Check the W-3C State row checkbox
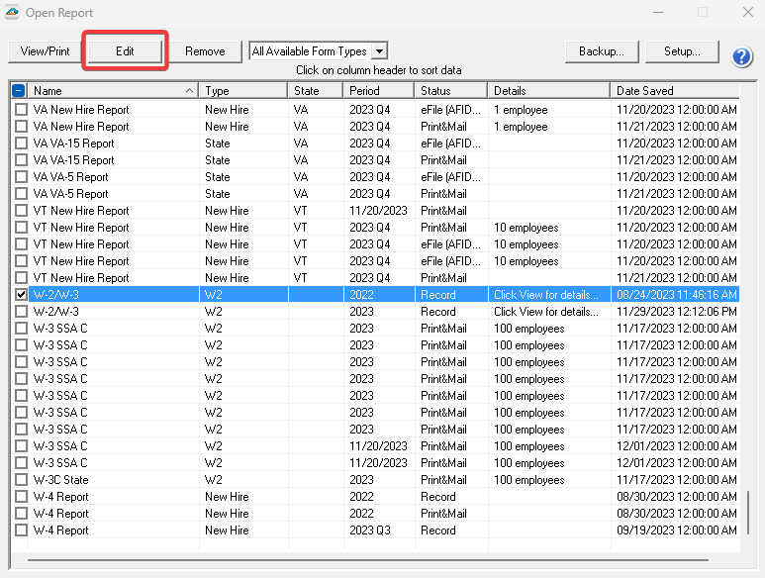 21,479
